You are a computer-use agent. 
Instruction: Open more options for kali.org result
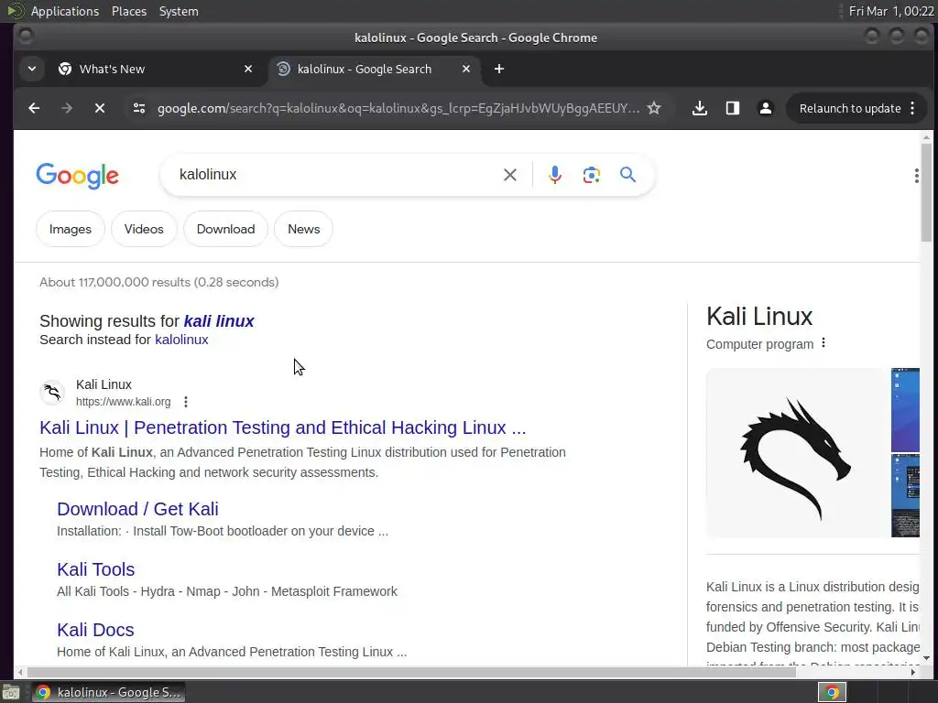[x=186, y=402]
